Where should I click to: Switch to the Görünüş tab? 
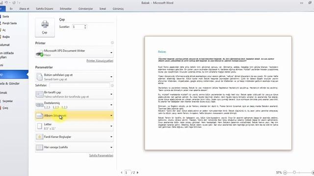[x=118, y=9]
